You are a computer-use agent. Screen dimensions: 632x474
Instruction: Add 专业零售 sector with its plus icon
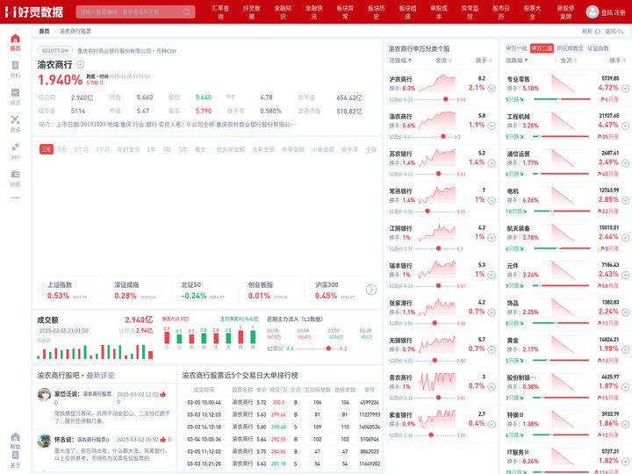point(625,89)
